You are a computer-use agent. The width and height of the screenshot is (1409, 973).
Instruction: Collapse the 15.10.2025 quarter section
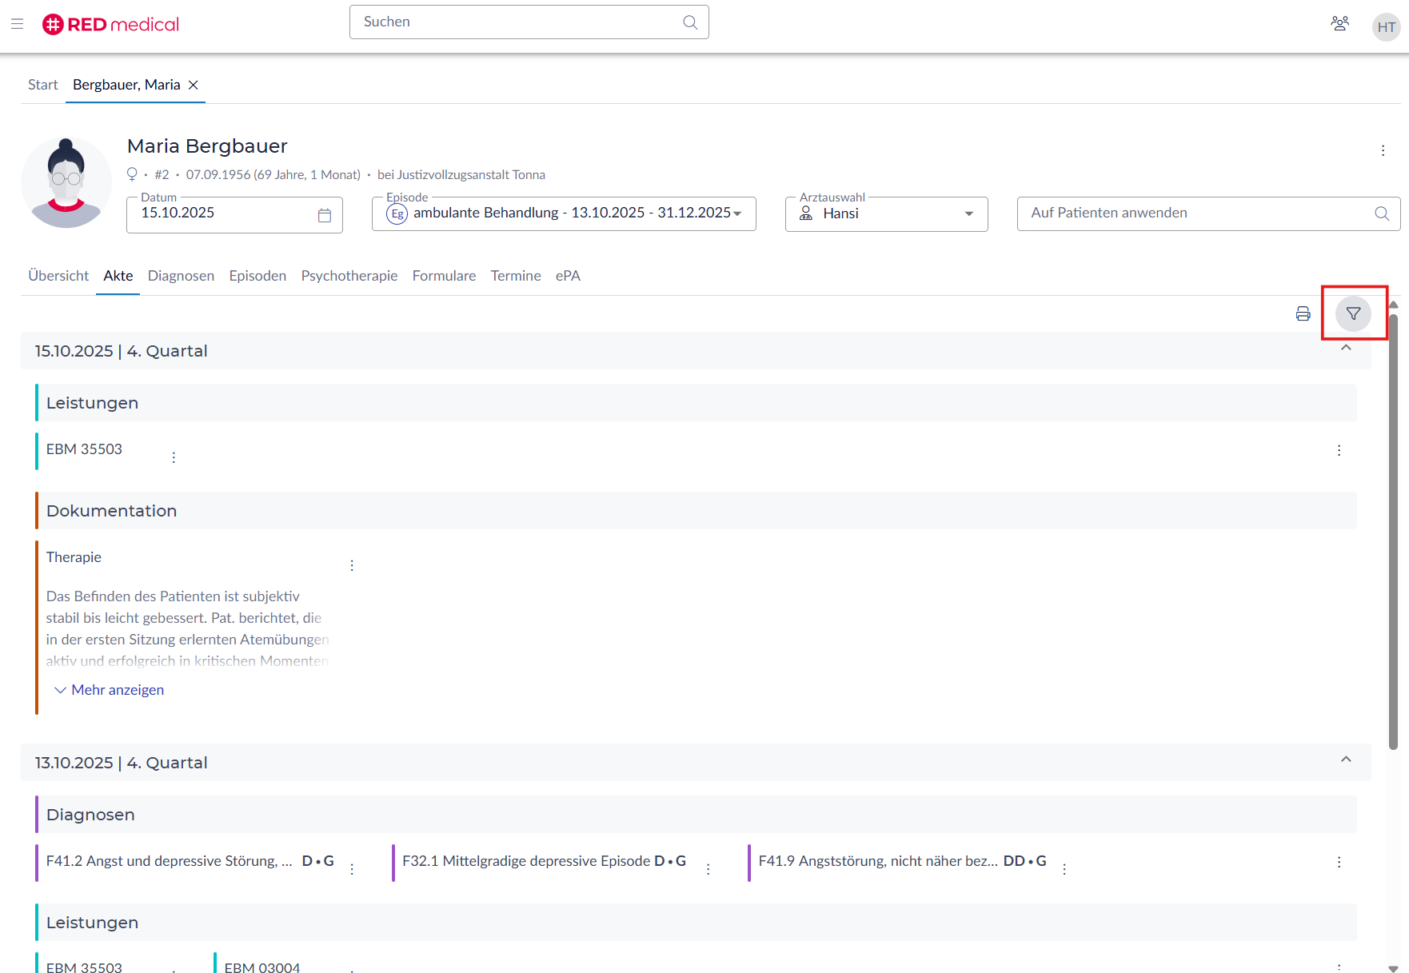point(1346,348)
